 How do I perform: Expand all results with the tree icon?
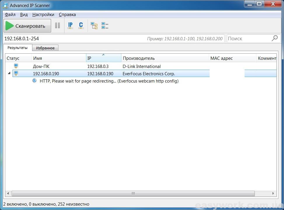pyautogui.click(x=94, y=26)
